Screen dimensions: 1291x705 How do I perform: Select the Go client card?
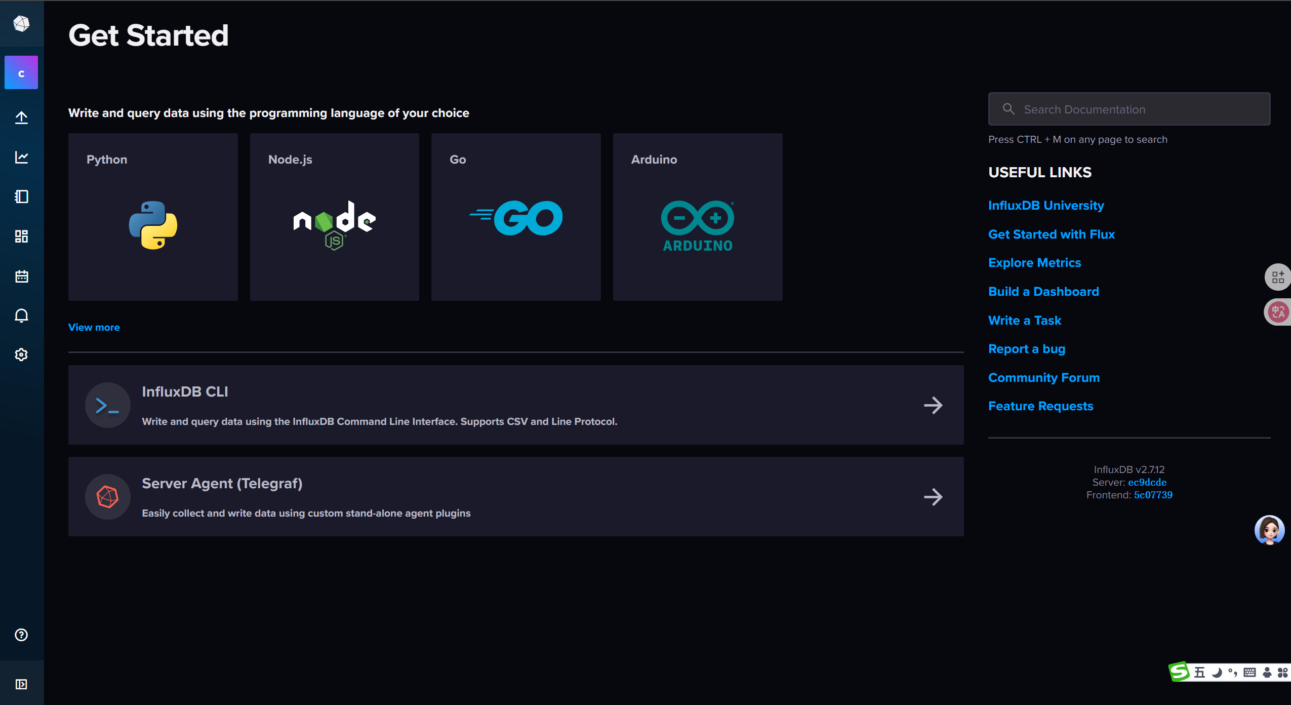tap(516, 217)
